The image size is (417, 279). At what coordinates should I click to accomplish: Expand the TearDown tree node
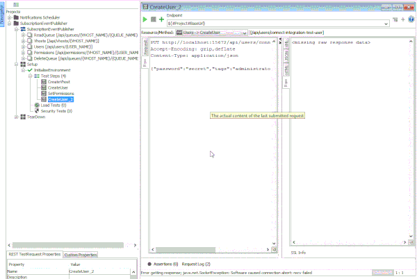coord(16,117)
